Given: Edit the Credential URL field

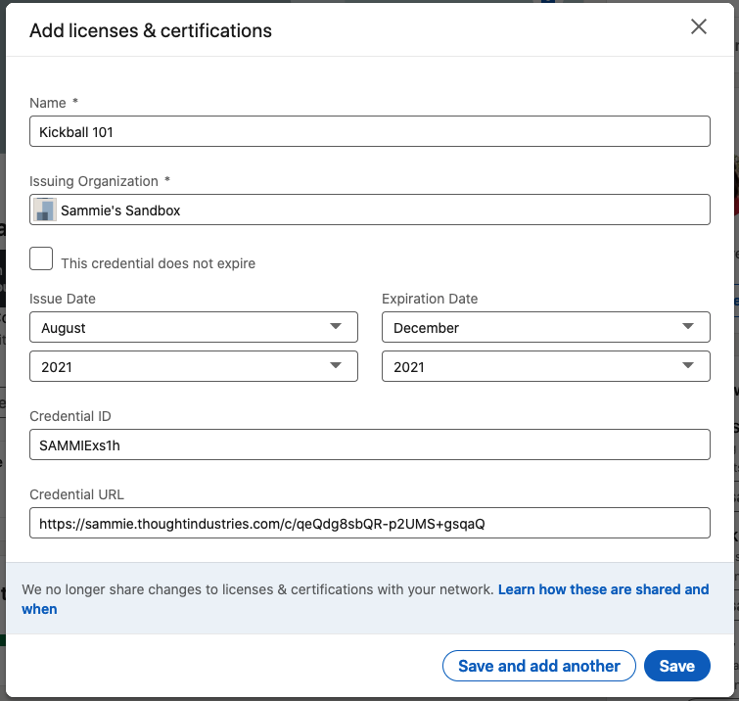Looking at the screenshot, I should click(x=370, y=523).
